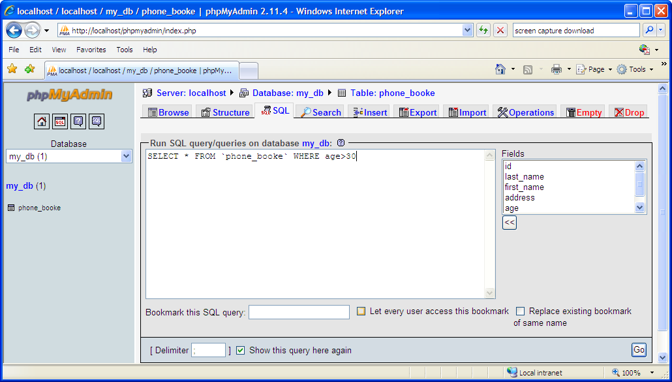Open the File menu
This screenshot has width=672, height=382.
[14, 50]
